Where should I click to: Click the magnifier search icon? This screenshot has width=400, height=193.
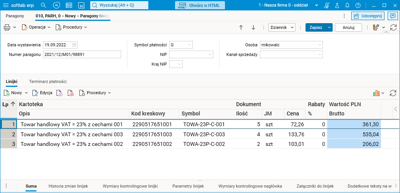tap(44, 5)
